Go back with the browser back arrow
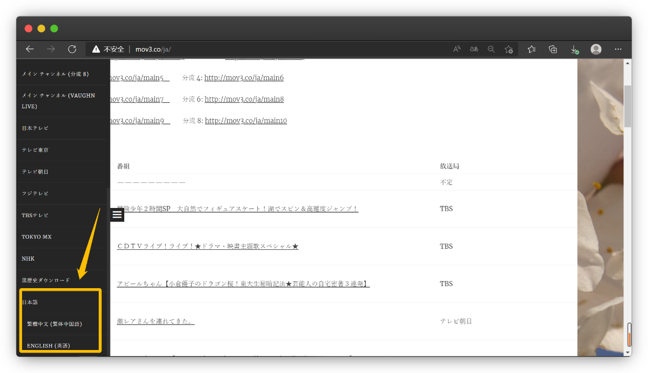648x373 pixels. coord(30,49)
